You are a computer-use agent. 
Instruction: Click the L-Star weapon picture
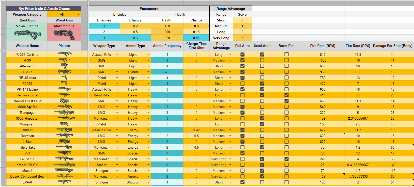click(64, 141)
